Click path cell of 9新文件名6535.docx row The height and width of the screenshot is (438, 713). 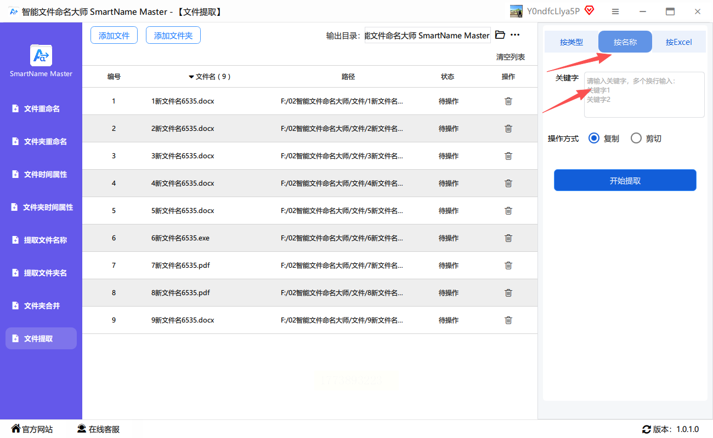pos(342,320)
